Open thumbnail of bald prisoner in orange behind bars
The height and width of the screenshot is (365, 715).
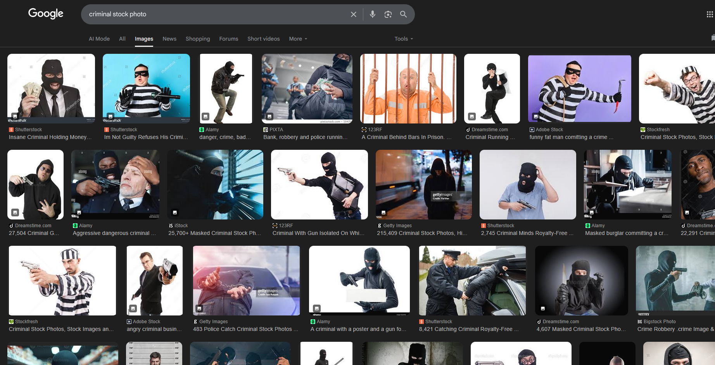pos(408,89)
